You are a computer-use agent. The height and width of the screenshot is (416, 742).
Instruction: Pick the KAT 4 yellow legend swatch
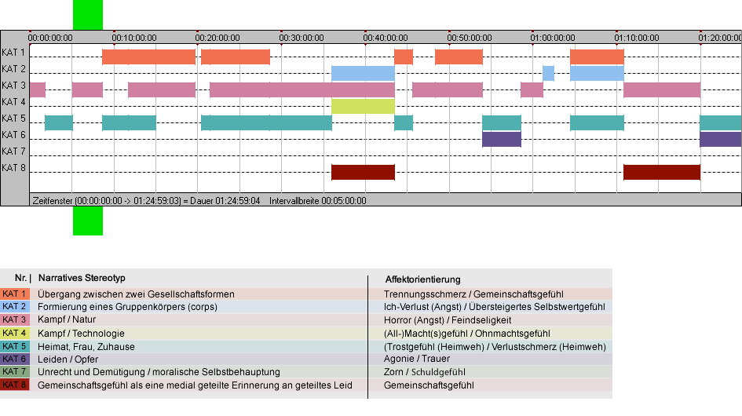[x=15, y=333]
